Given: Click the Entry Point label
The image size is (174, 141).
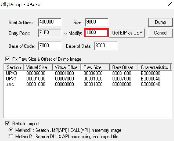Looking at the screenshot, I should tap(19, 33).
